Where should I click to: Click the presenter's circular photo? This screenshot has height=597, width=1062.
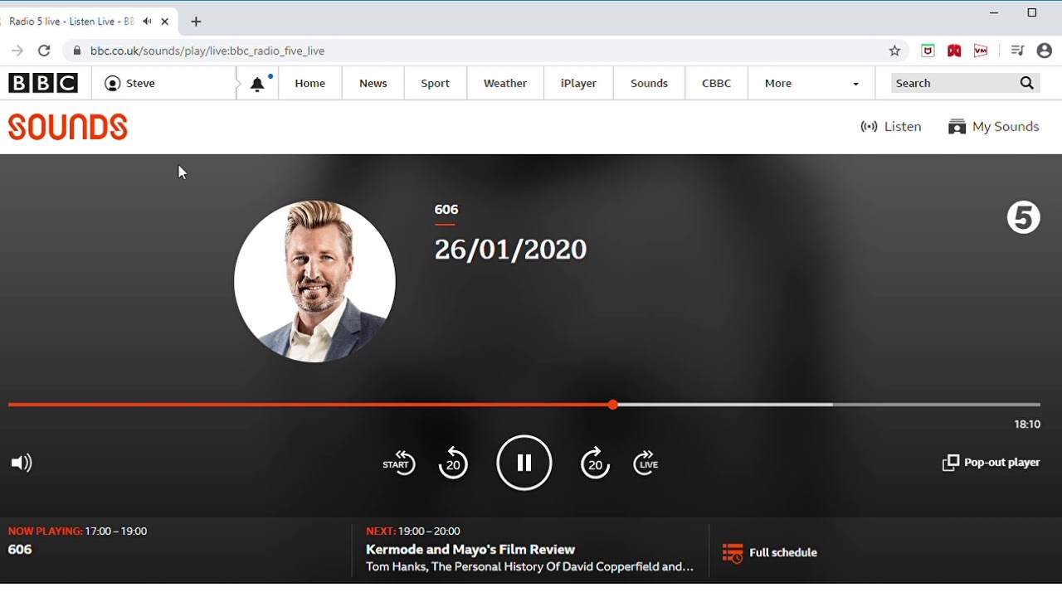[314, 281]
